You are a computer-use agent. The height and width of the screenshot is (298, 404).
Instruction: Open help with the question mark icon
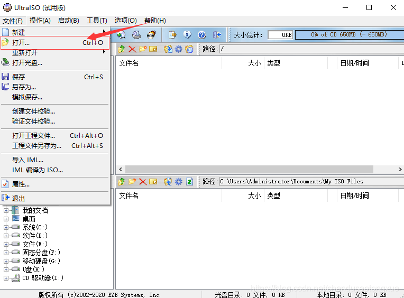coord(202,35)
